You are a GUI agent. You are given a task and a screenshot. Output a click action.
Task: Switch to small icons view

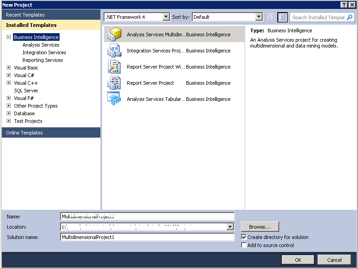click(x=271, y=17)
